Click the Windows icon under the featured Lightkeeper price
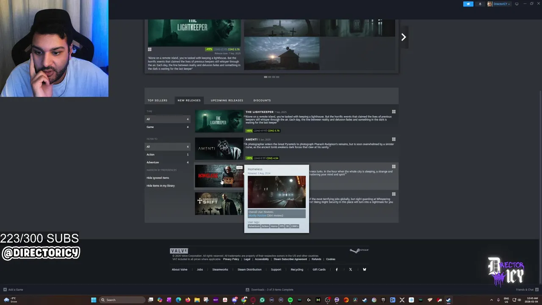 click(x=149, y=50)
